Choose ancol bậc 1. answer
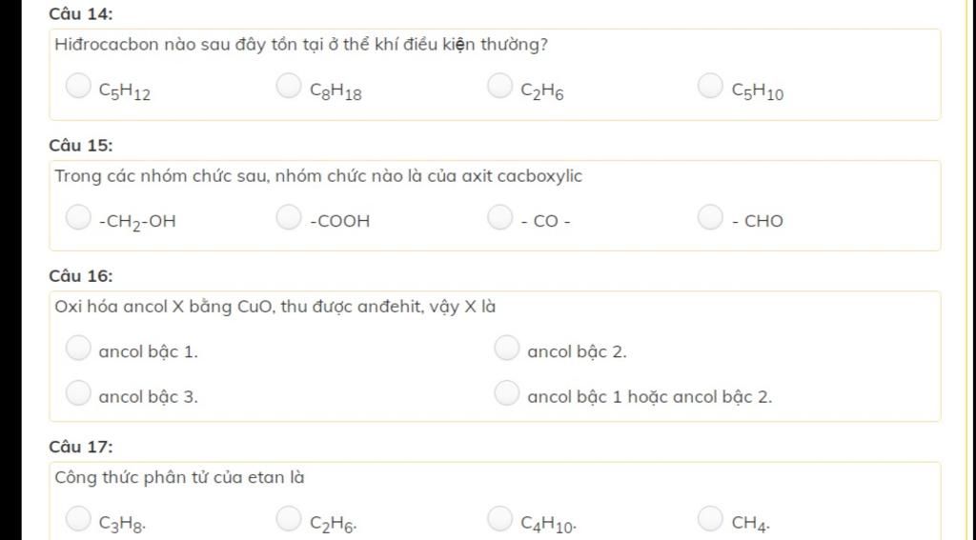The image size is (976, 540). pyautogui.click(x=78, y=347)
